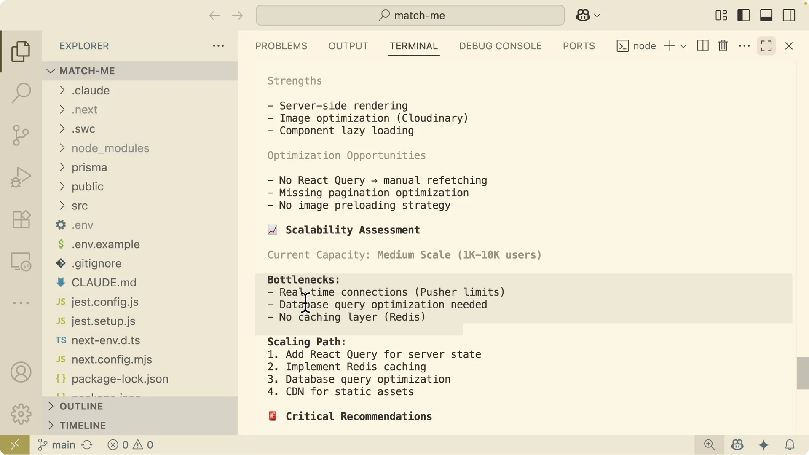Open Explorer more actions ellipsis
Image resolution: width=809 pixels, height=455 pixels.
point(218,46)
